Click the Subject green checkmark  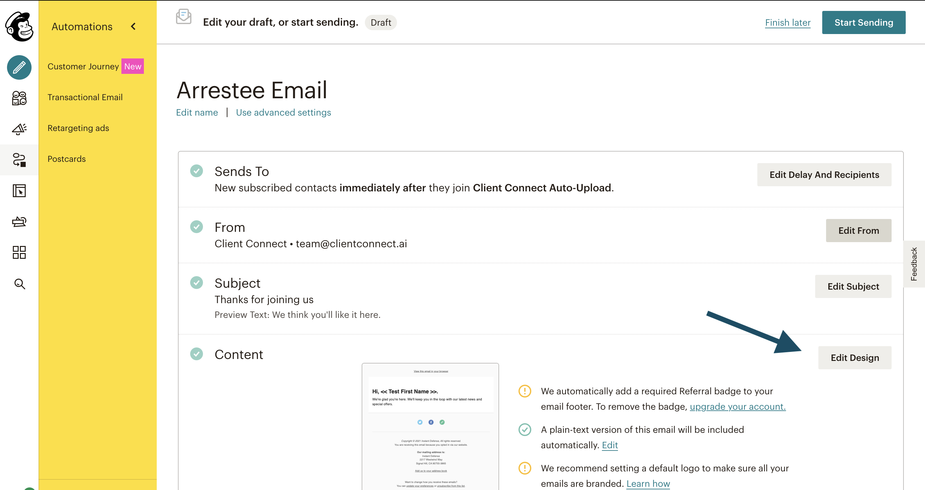coord(197,283)
